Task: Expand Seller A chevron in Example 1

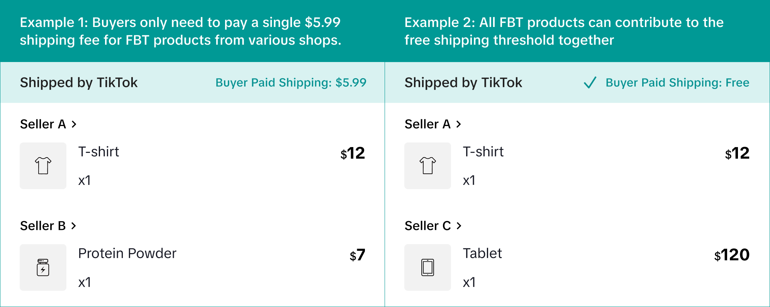Action: tap(74, 124)
